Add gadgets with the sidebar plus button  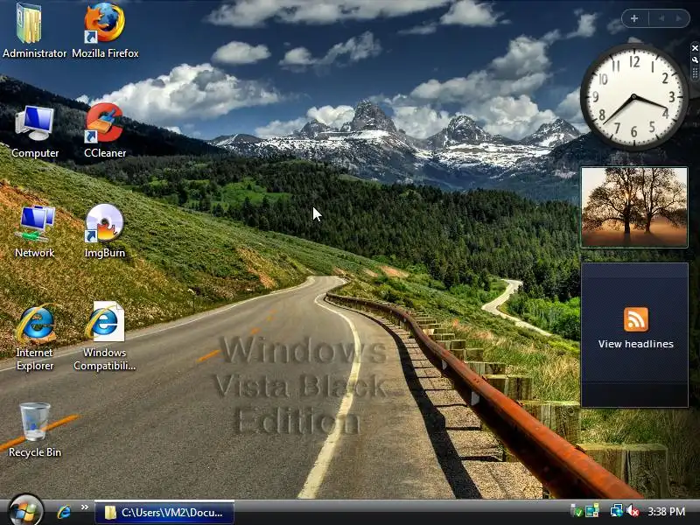click(x=633, y=18)
